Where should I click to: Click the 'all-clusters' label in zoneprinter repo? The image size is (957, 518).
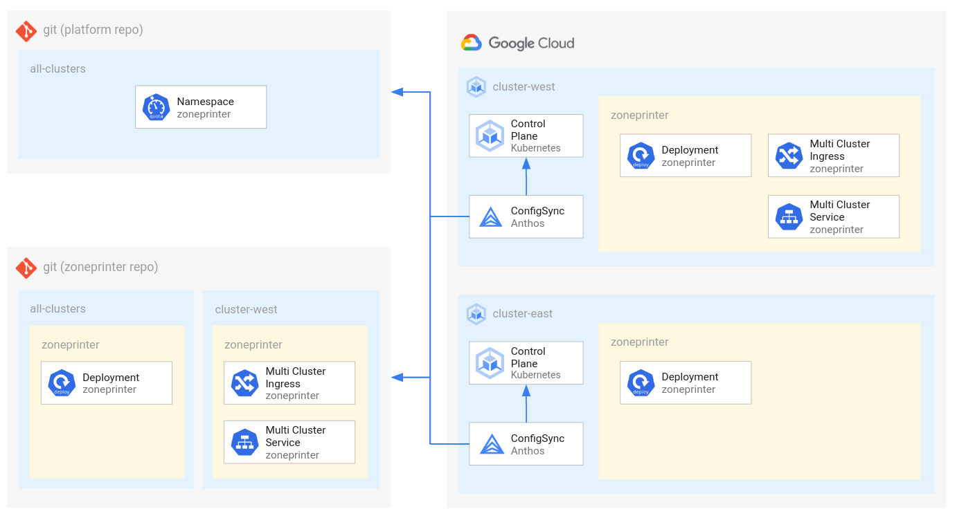pos(58,309)
